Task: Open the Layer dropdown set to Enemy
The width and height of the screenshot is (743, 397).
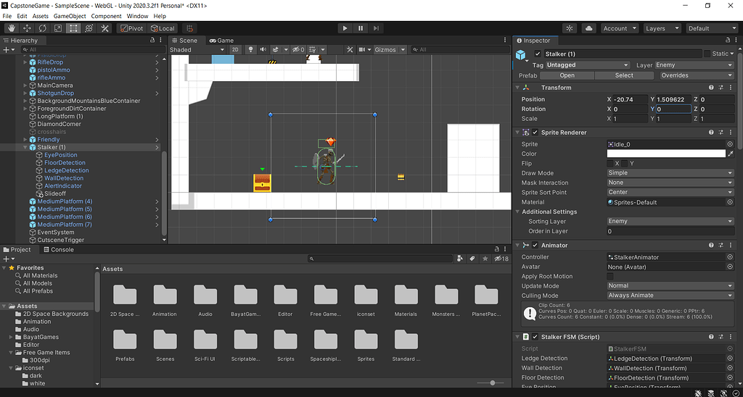Action: tap(694, 65)
